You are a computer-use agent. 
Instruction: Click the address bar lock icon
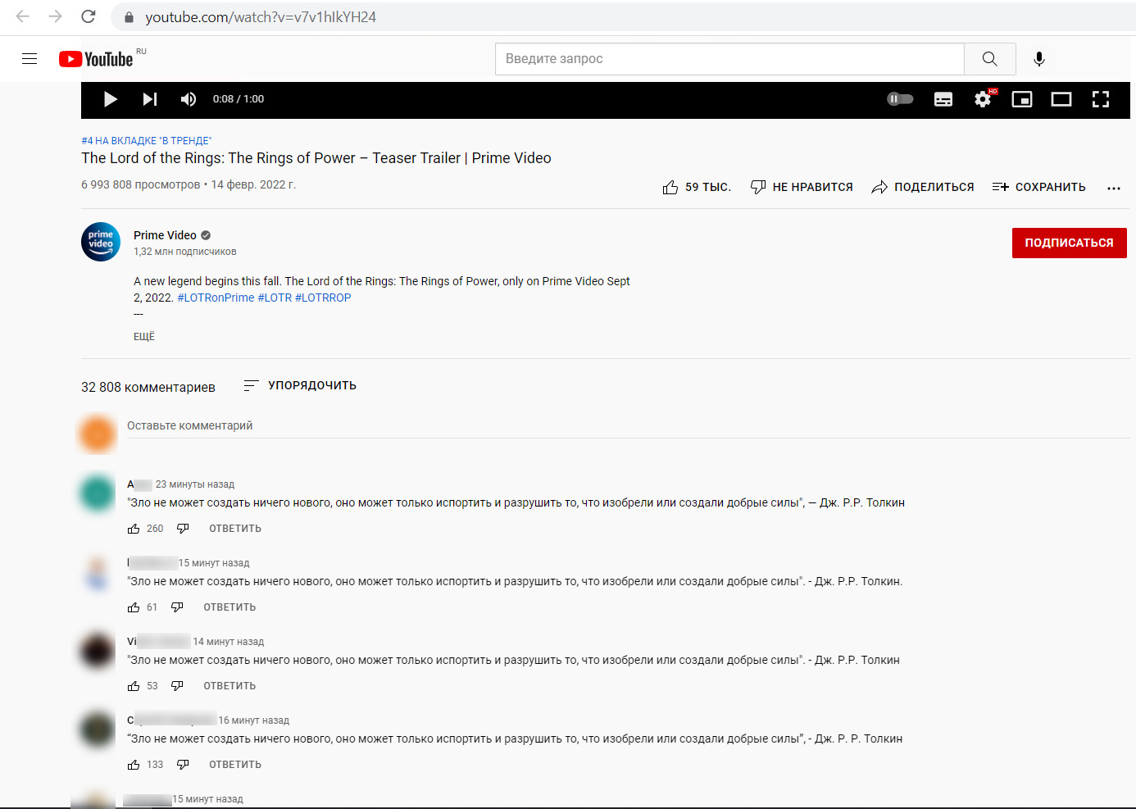129,17
